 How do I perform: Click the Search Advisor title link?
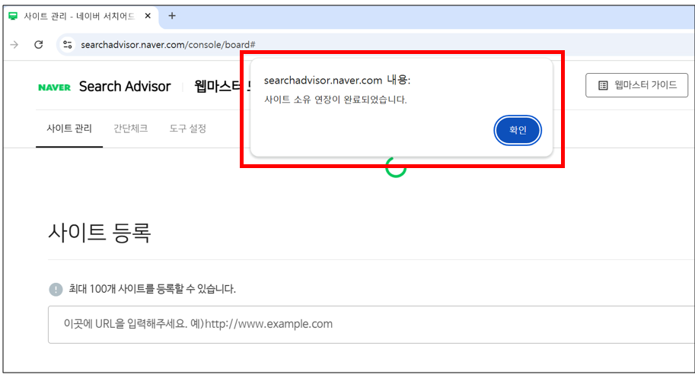coord(125,87)
